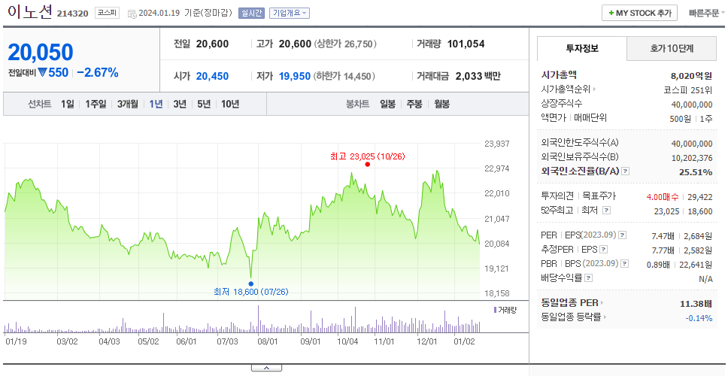Click the 투자의견 label

[557, 196]
